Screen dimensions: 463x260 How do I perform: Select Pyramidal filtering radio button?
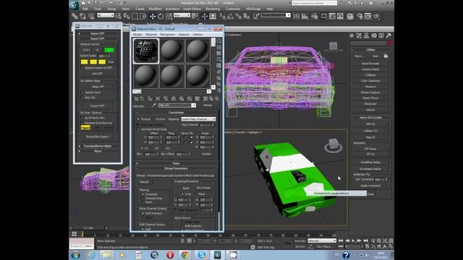point(143,194)
